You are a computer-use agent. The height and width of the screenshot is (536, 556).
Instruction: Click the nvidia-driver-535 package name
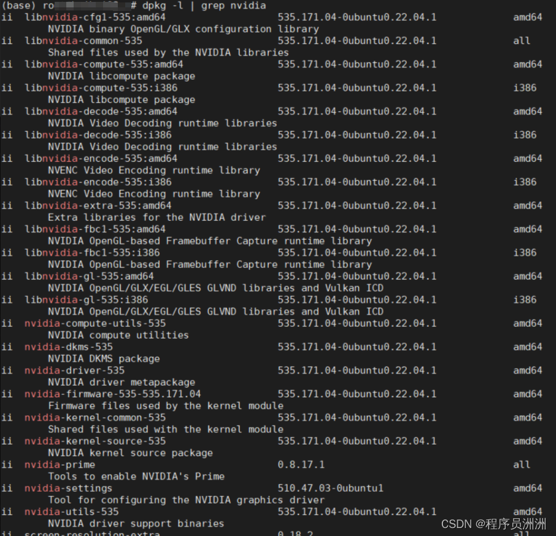pos(74,370)
